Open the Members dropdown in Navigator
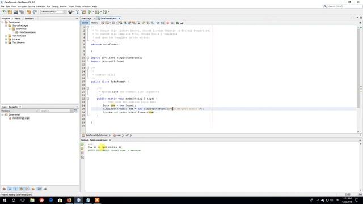 point(19,111)
